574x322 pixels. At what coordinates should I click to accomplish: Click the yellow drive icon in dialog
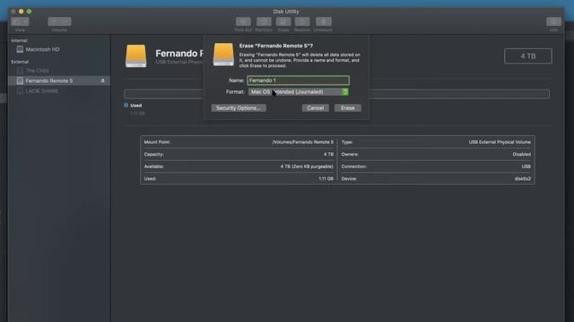[x=223, y=55]
